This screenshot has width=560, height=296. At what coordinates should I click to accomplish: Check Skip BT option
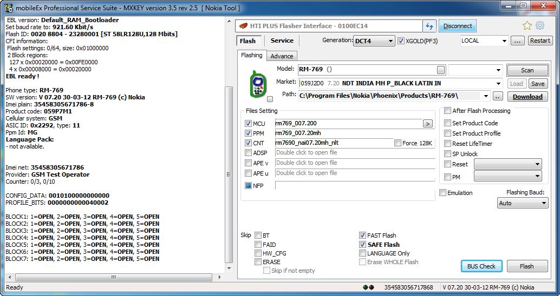point(258,236)
